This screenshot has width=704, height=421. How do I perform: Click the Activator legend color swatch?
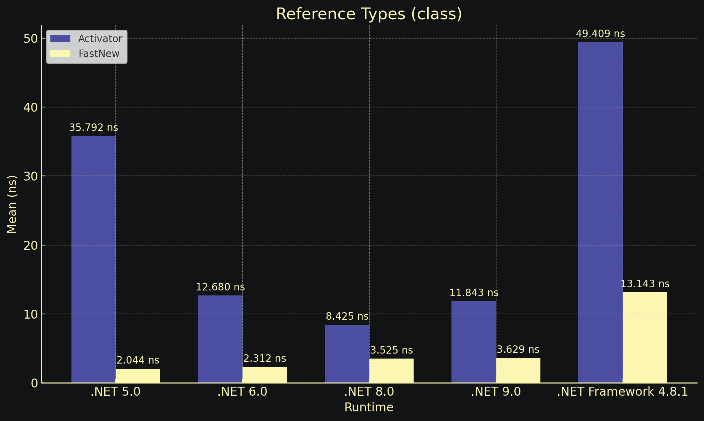pos(60,39)
